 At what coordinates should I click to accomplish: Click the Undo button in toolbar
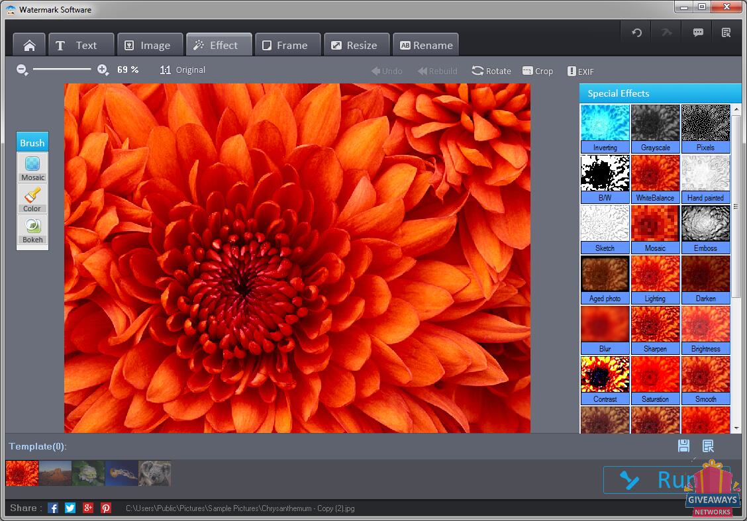point(386,71)
